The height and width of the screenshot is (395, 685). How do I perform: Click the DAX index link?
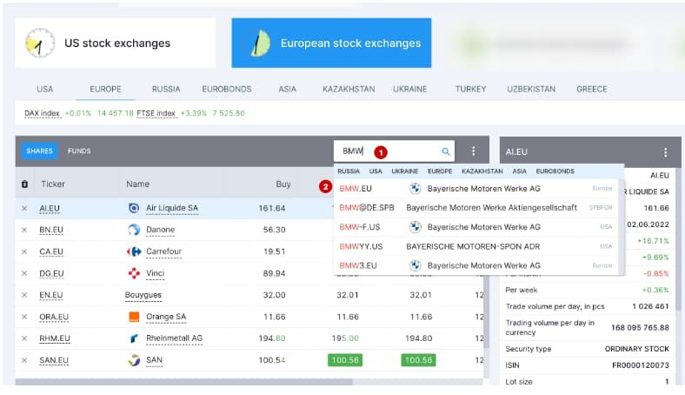coord(42,113)
